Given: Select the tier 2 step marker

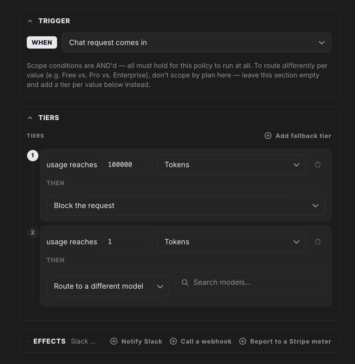Looking at the screenshot, I should pyautogui.click(x=33, y=233).
